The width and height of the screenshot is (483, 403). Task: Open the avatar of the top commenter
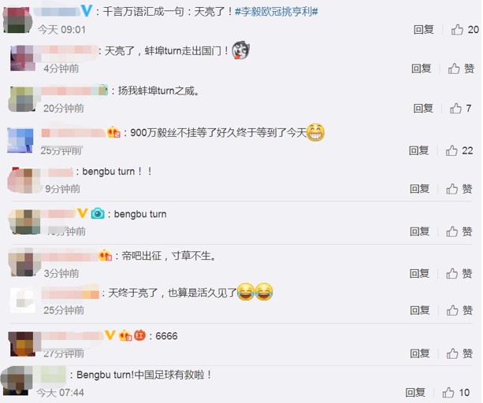tap(17, 20)
